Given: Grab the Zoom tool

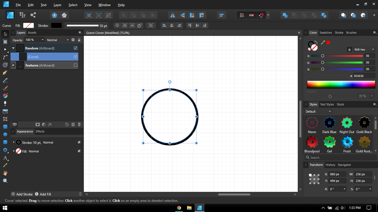Looking at the screenshot, I should pyautogui.click(x=5, y=181).
